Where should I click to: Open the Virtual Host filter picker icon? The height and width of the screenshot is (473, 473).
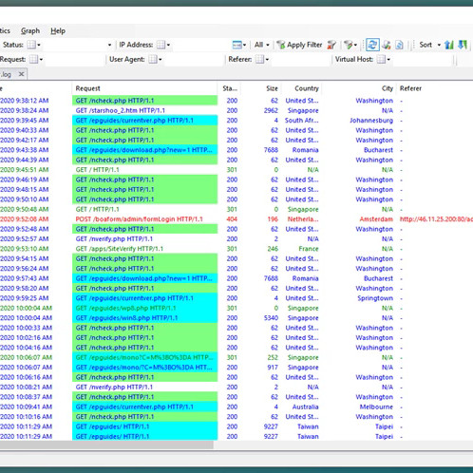click(381, 59)
